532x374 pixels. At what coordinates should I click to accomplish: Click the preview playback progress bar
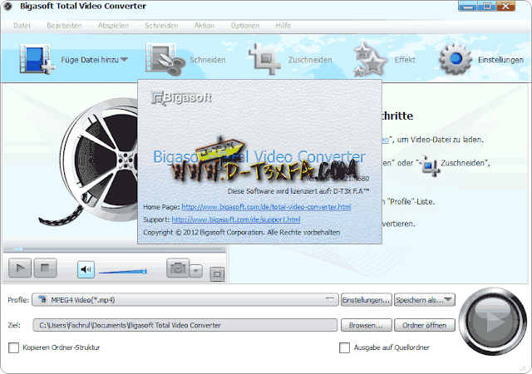tap(115, 249)
